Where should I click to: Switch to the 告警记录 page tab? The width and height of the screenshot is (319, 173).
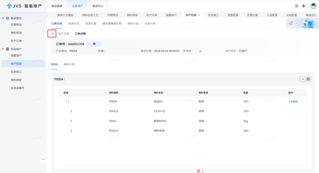(x=252, y=15)
